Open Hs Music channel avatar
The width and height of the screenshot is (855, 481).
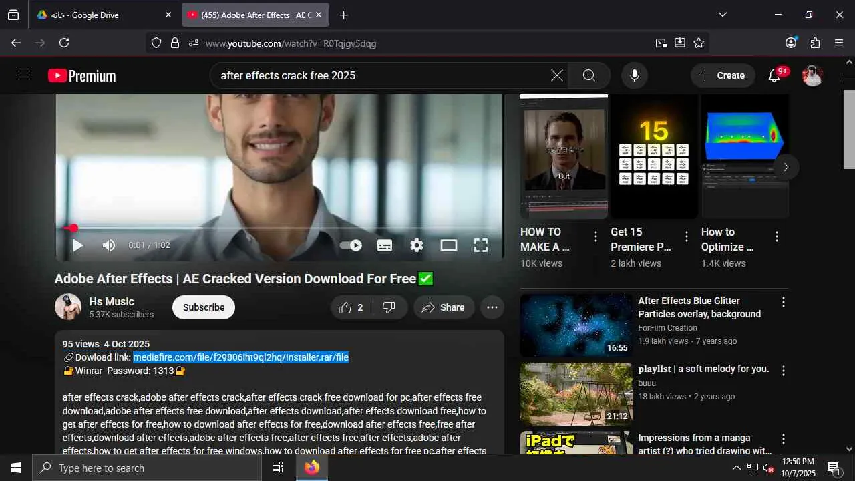(x=68, y=307)
